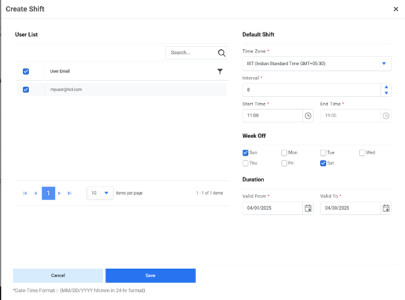Increase the Interval value with up arrow
Screen dimensions: 405x300
point(386,86)
